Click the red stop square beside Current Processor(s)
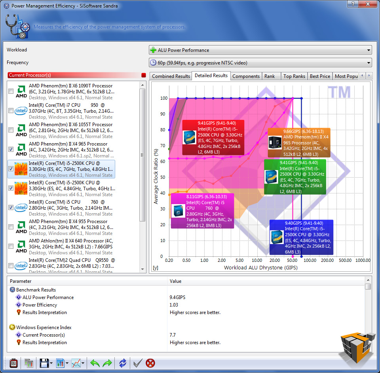This screenshot has width=380, height=373. click(143, 75)
